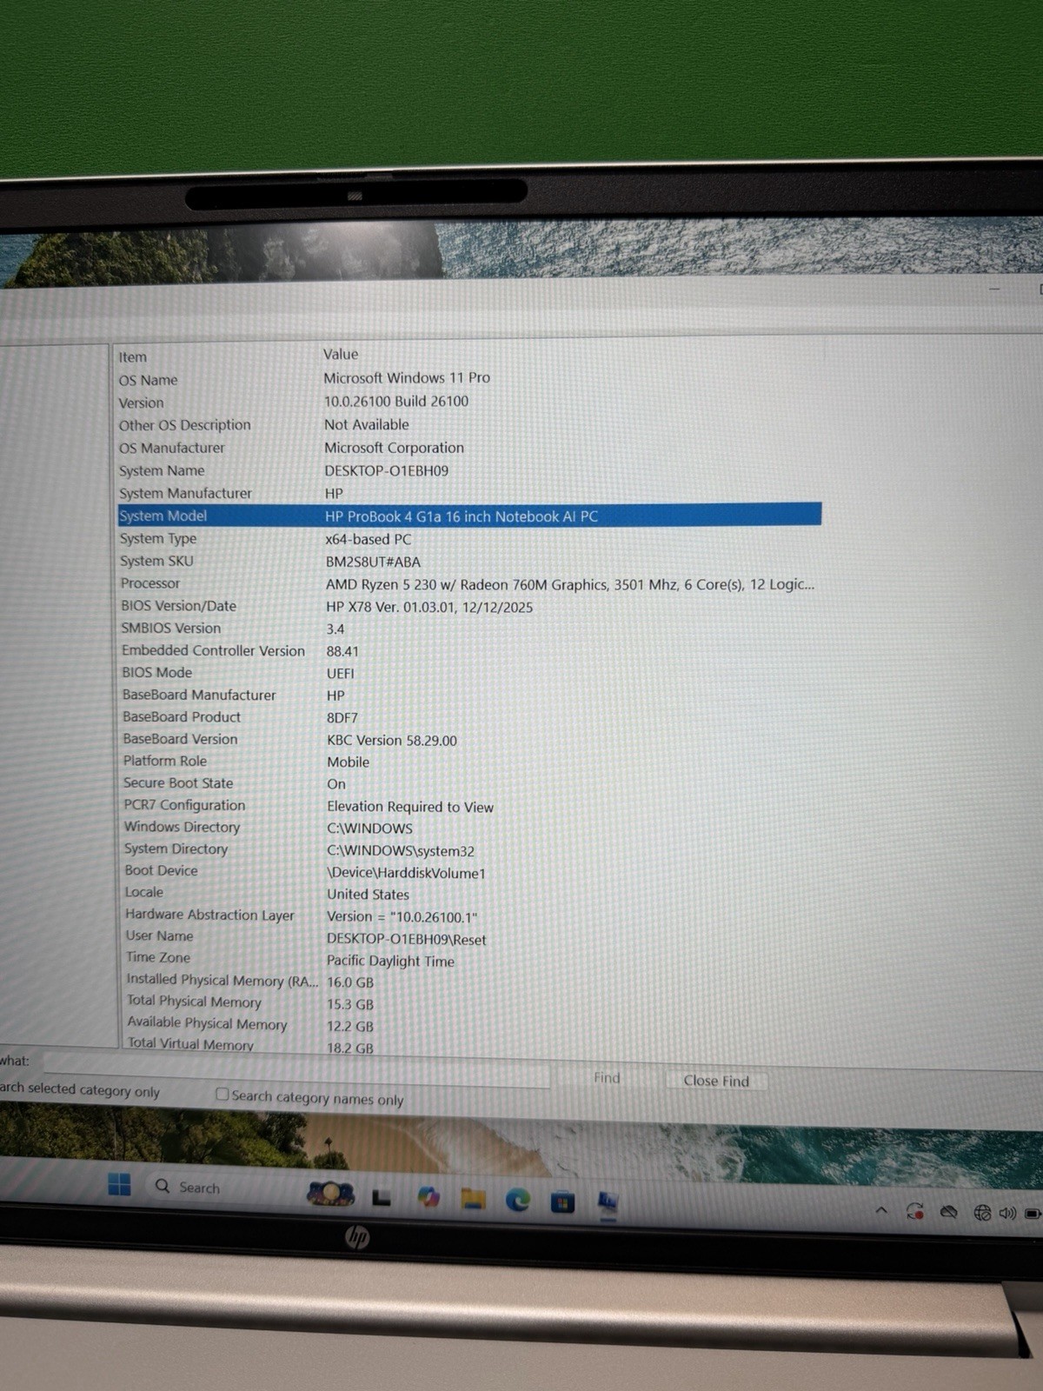Select the SMBIOS Version row
1043x1391 pixels.
click(x=469, y=629)
